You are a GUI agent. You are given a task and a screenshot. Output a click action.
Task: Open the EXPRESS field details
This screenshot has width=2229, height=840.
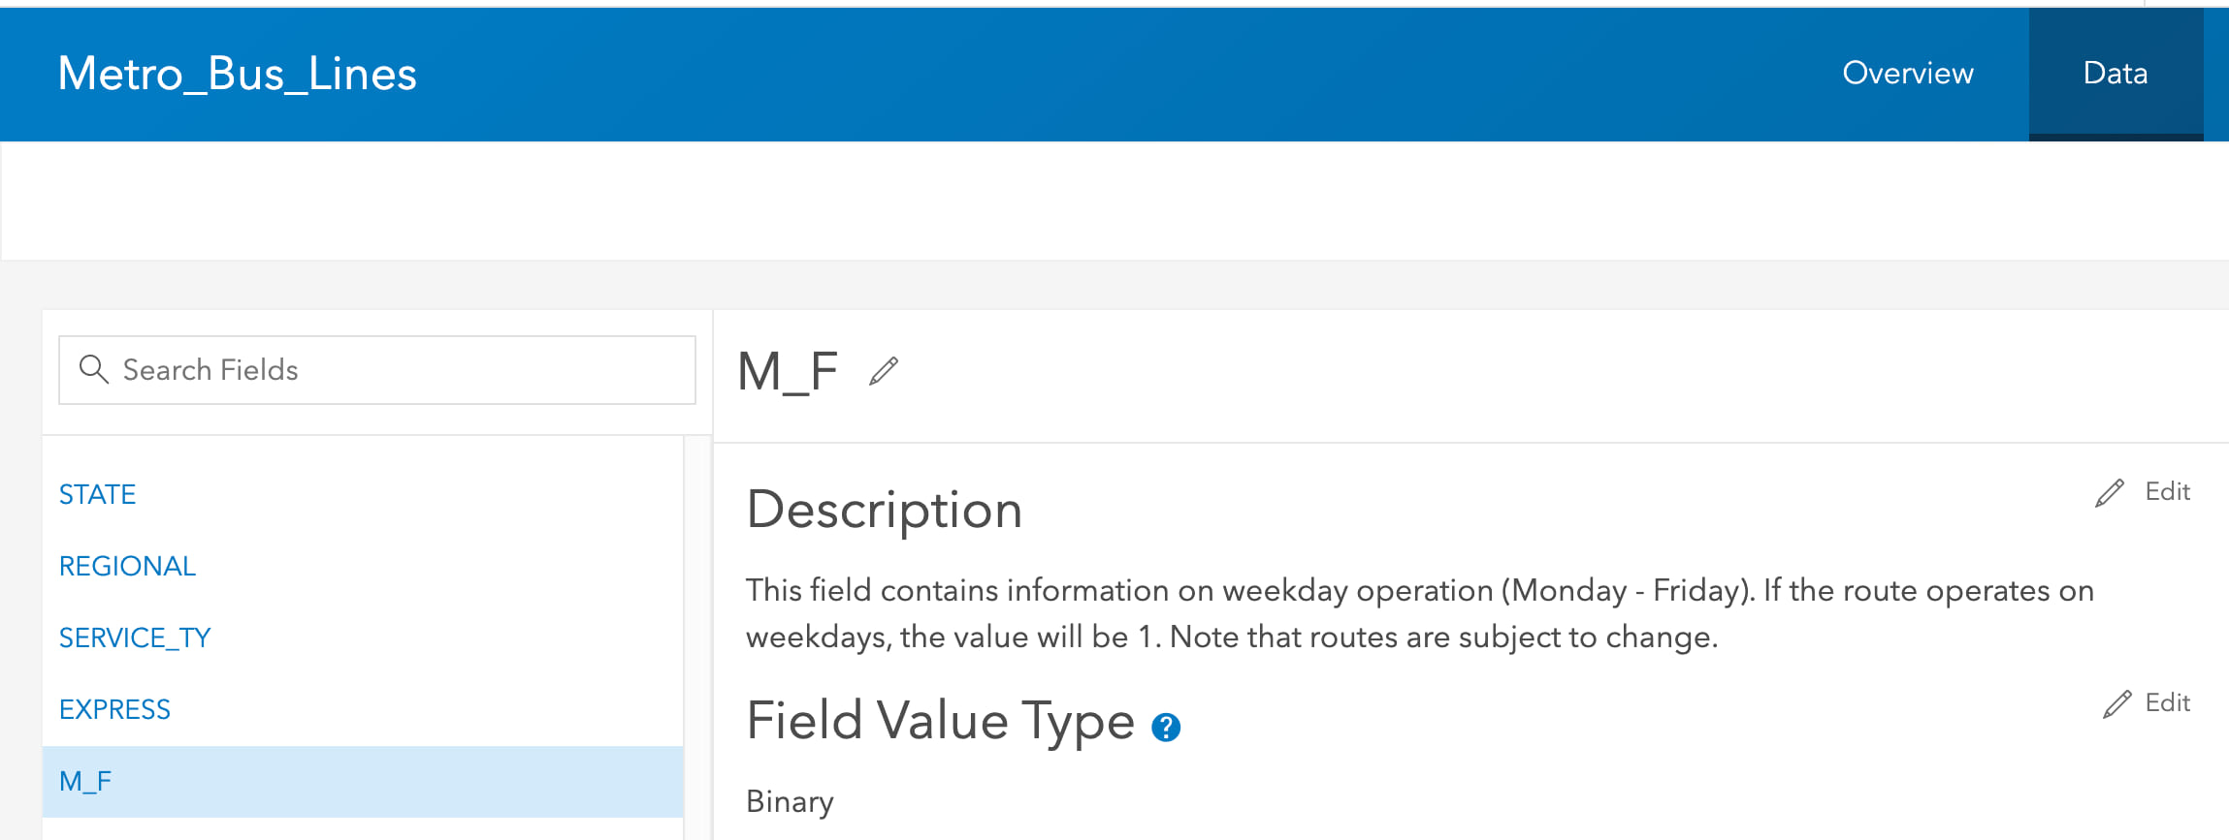114,709
